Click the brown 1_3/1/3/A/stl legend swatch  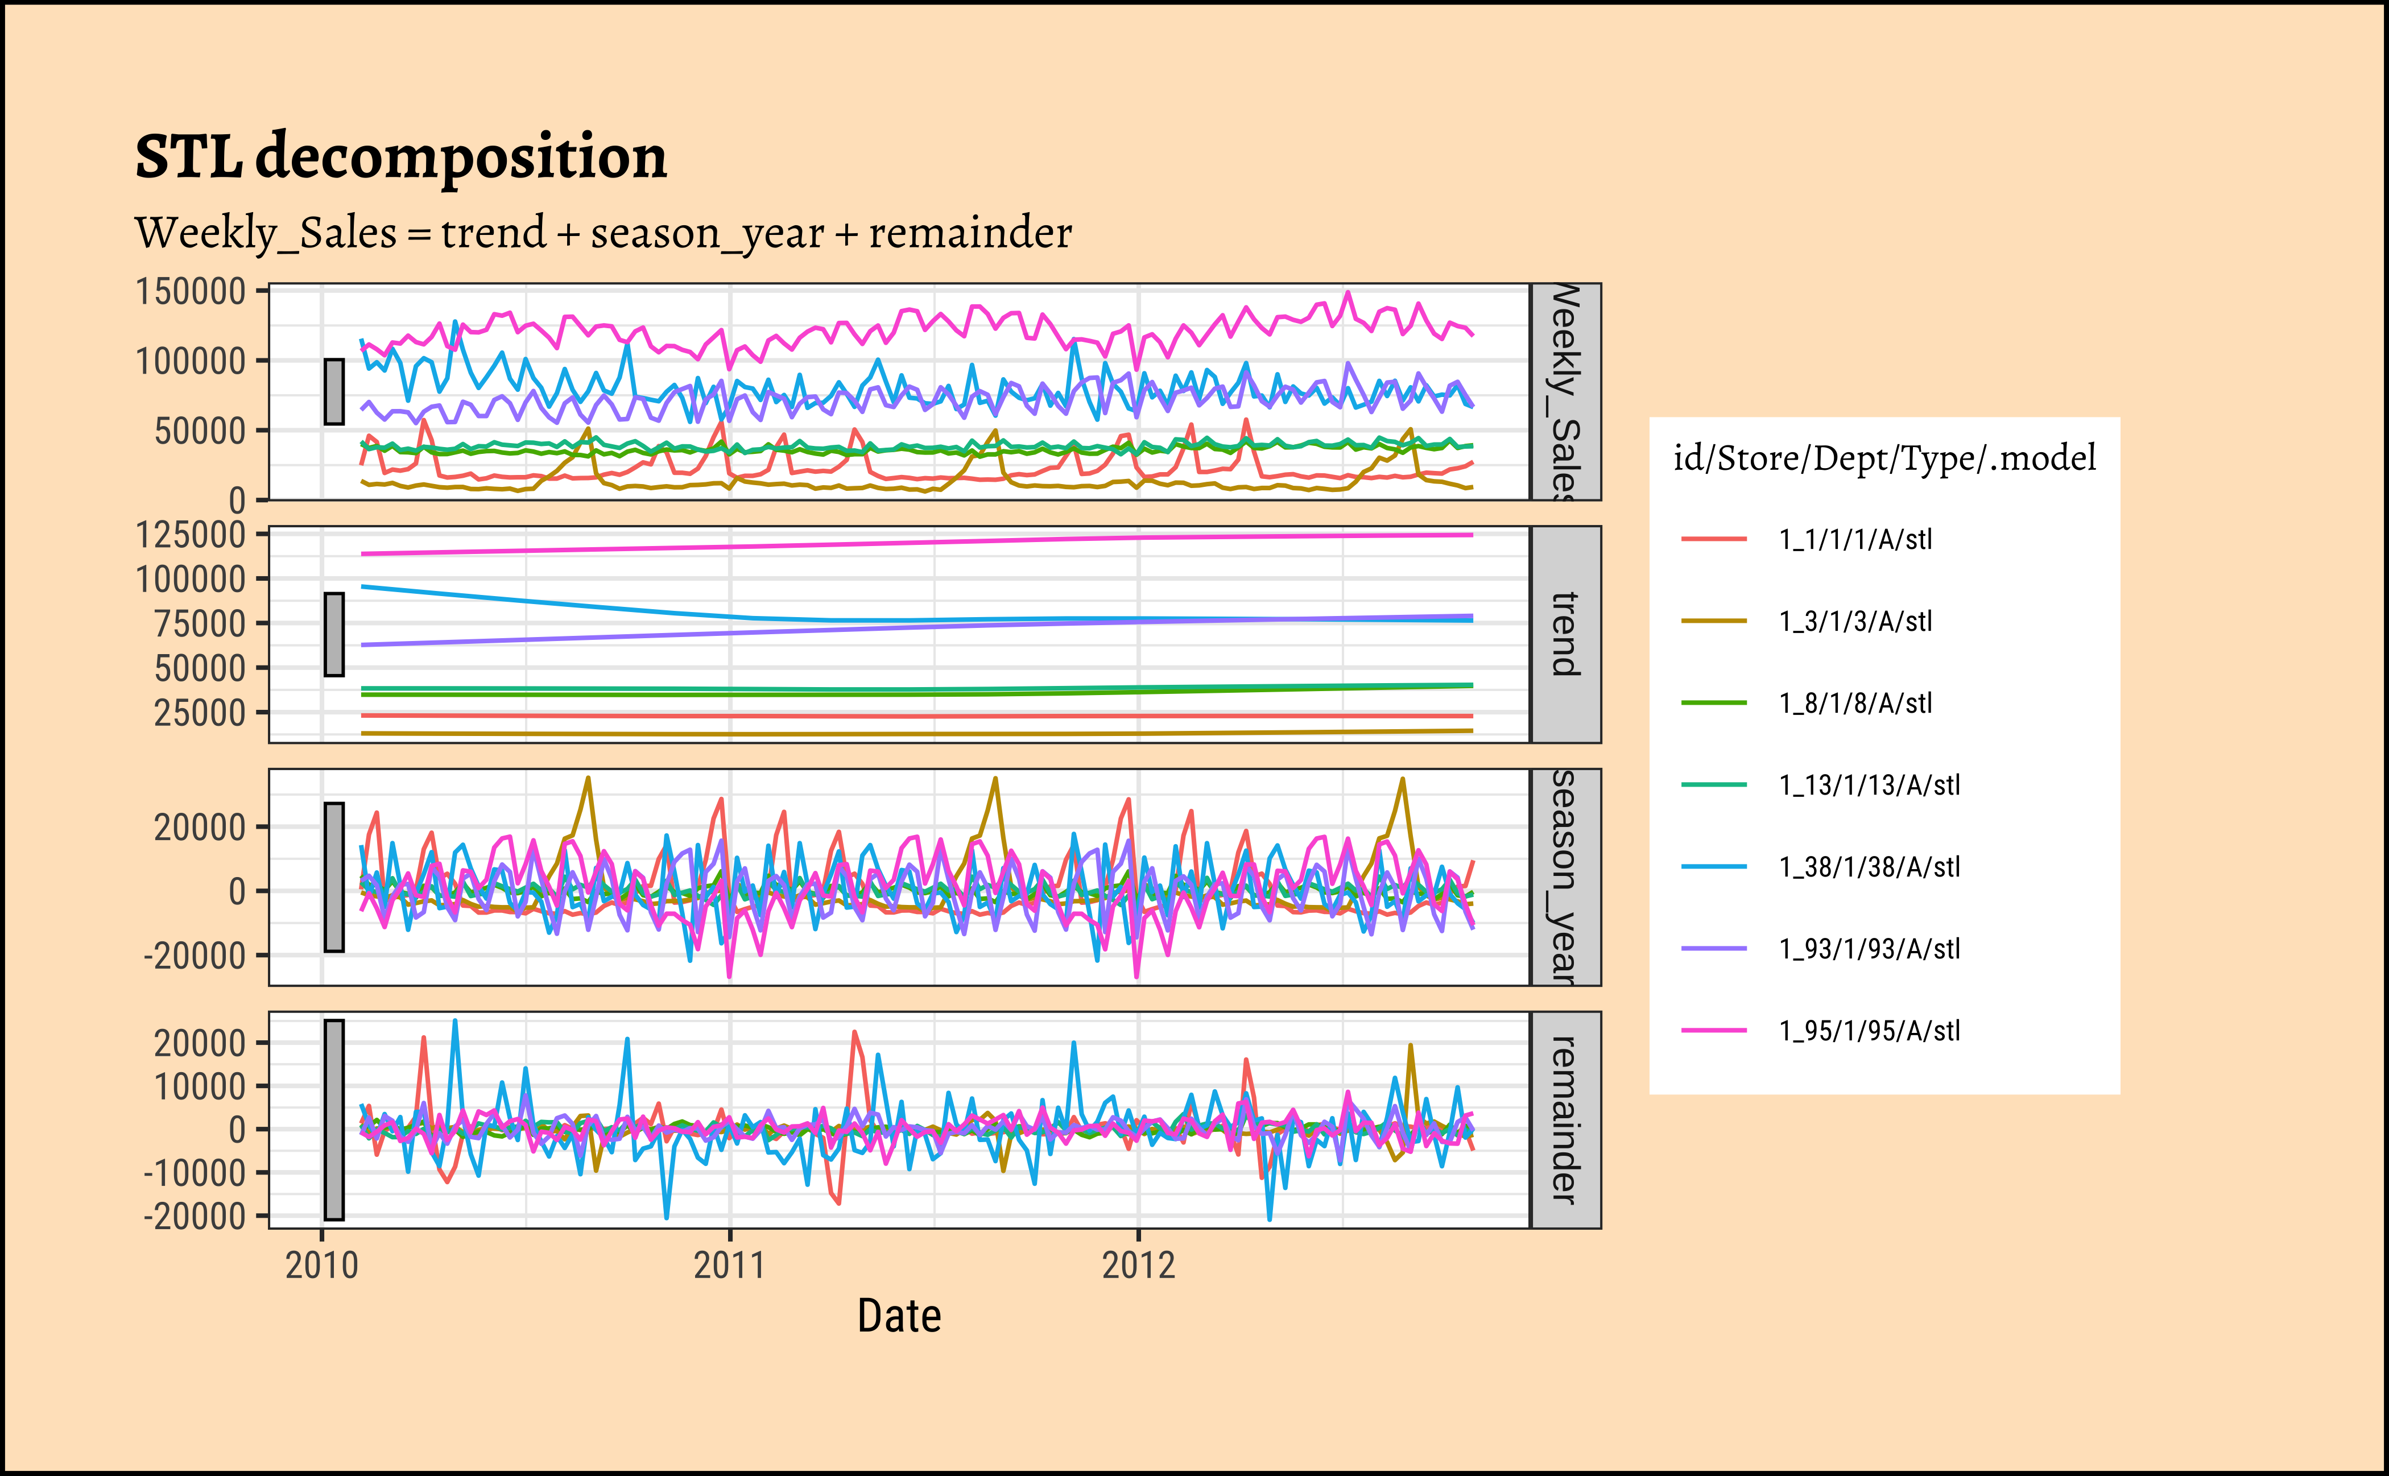pyautogui.click(x=1713, y=621)
